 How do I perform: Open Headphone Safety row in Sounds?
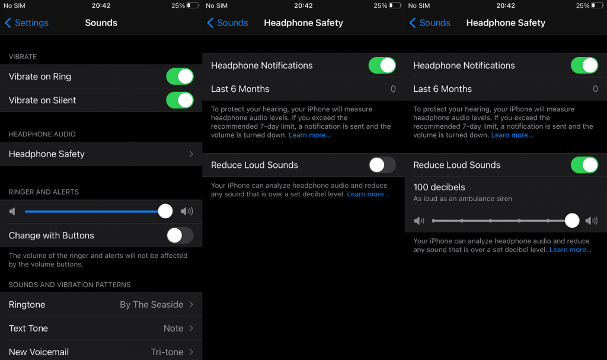[x=101, y=154]
